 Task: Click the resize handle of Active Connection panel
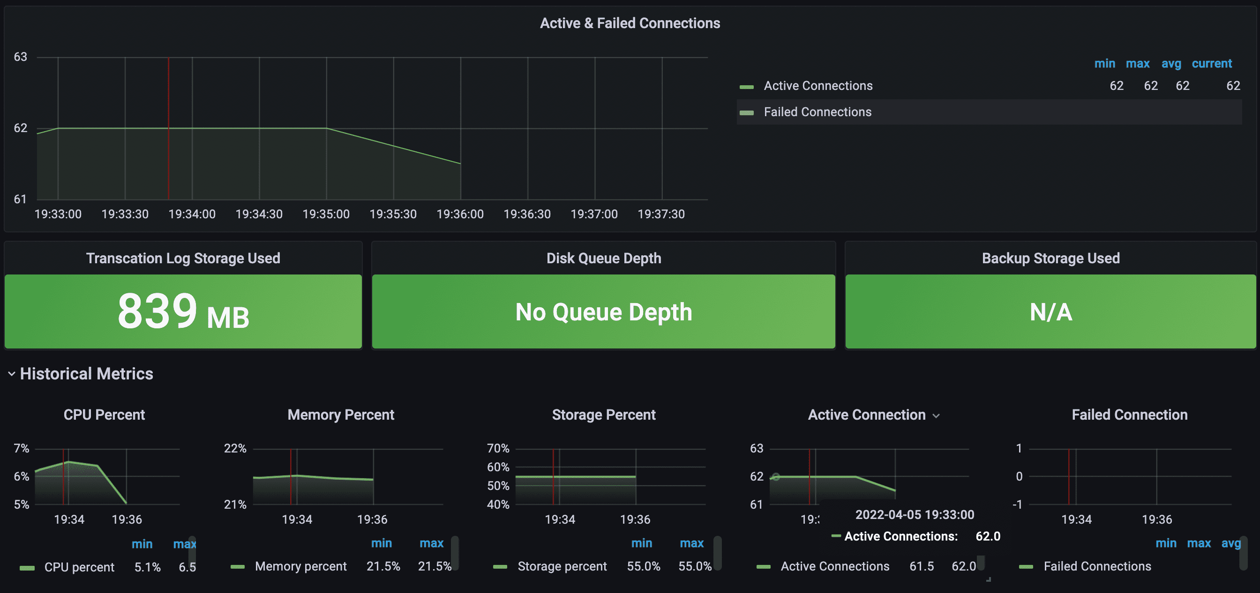pos(989,579)
